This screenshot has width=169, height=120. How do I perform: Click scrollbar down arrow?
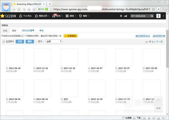pyautogui.click(x=167, y=114)
